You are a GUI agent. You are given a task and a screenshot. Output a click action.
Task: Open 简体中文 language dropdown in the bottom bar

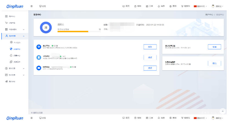coord(200,118)
